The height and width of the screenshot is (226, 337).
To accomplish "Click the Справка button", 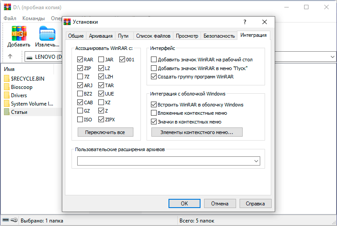I will pos(255,203).
